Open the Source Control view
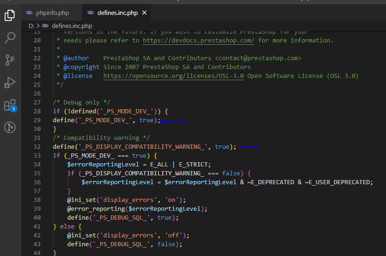The width and height of the screenshot is (386, 256). click(10, 60)
